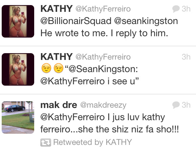Image resolution: width=196 pixels, height=152 pixels.
Task: Open @KathyFerreiro mention in the quoted tweet
Action: point(72,81)
